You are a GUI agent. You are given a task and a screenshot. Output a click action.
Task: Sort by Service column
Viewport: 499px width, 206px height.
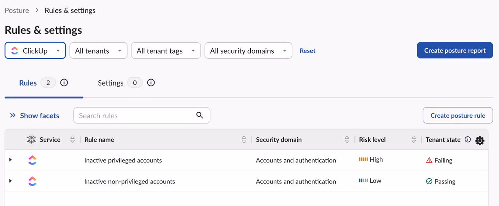[x=73, y=140]
